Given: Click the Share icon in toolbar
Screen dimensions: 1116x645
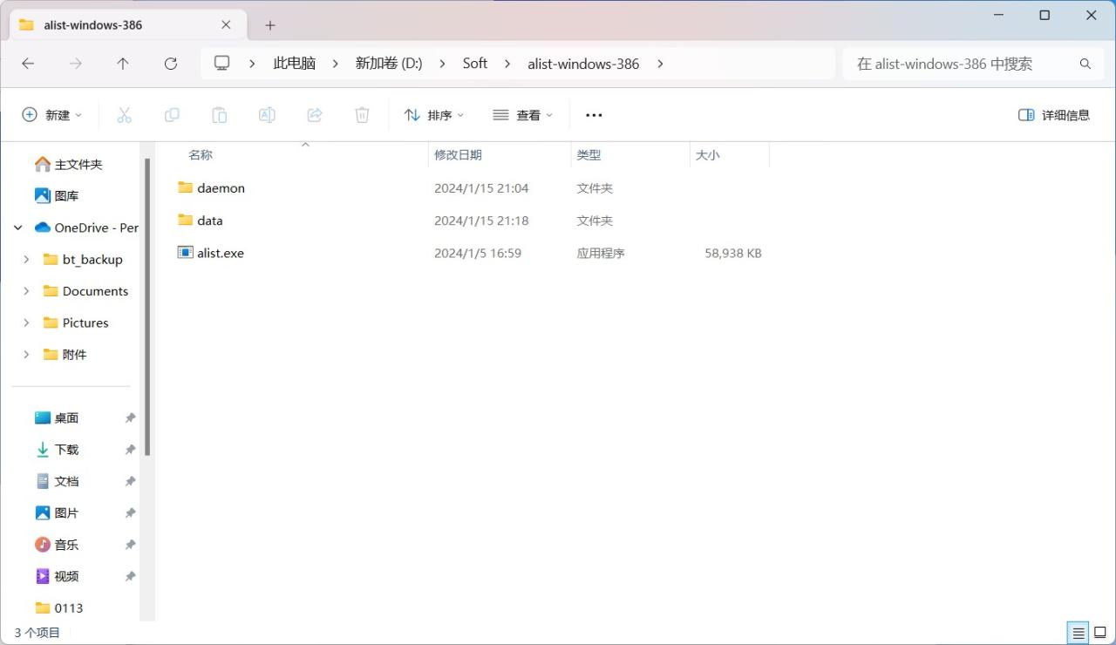Looking at the screenshot, I should click(x=315, y=115).
